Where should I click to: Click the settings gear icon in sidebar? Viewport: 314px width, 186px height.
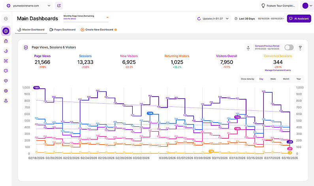coord(6,91)
